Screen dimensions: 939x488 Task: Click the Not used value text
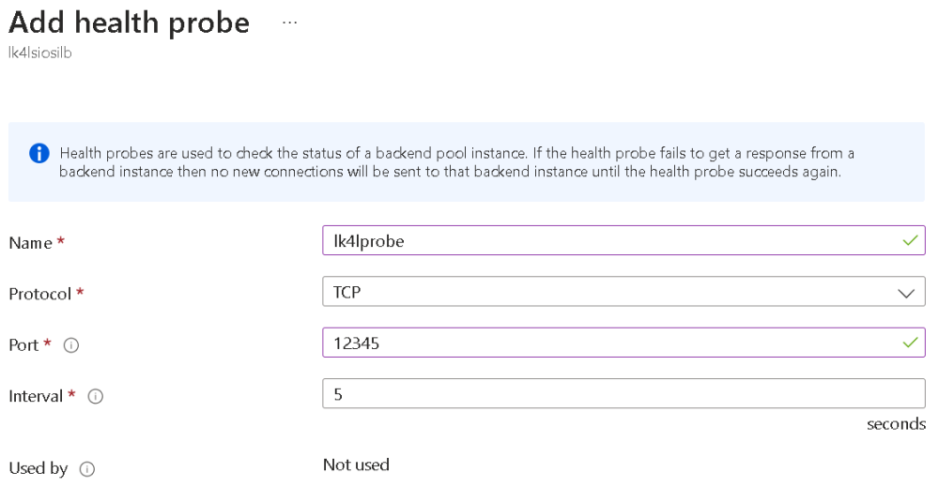(356, 465)
